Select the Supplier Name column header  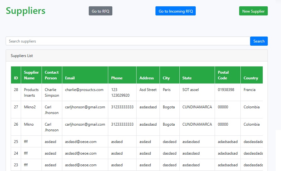[31, 75]
